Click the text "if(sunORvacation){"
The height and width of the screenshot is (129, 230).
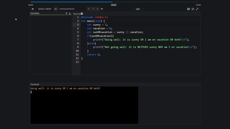coord(100,36)
